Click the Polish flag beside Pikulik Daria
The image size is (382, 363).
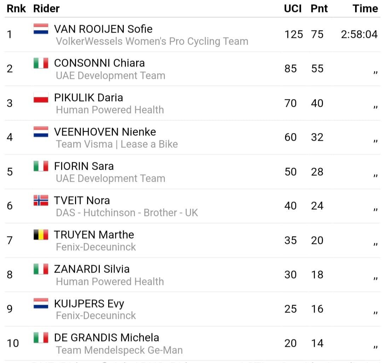[41, 98]
